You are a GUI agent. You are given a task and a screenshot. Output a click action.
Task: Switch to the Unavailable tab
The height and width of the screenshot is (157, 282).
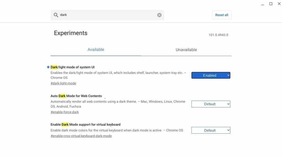(186, 50)
